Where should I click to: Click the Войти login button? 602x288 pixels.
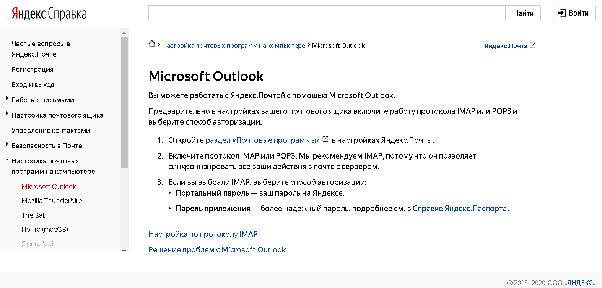[574, 13]
